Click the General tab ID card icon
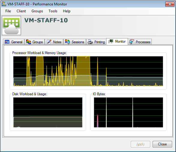This screenshot has width=176, height=152. (7, 42)
